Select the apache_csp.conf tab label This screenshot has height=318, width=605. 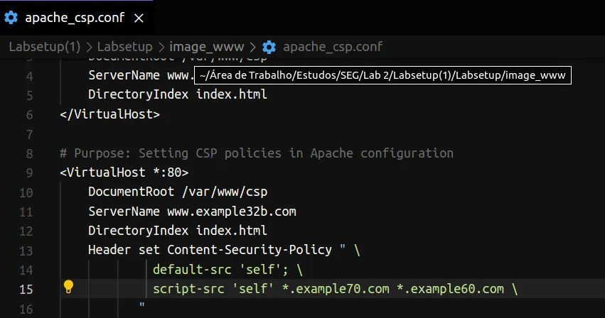click(x=74, y=18)
